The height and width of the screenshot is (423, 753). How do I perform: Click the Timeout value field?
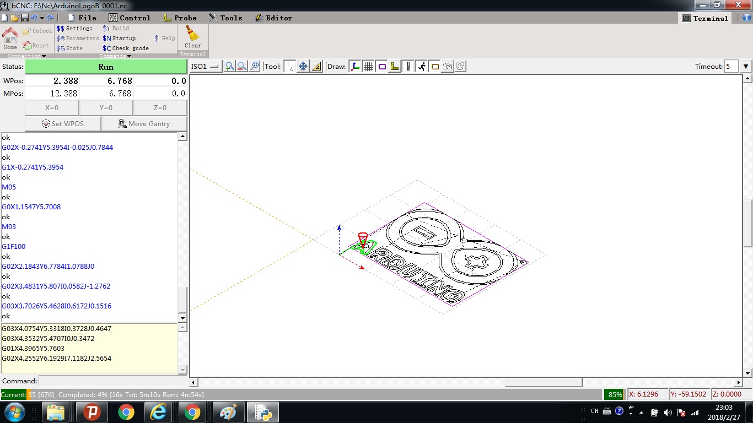(732, 67)
